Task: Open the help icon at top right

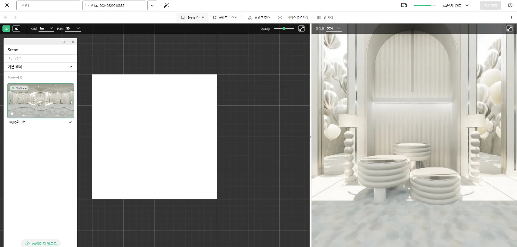Action: (x=510, y=5)
